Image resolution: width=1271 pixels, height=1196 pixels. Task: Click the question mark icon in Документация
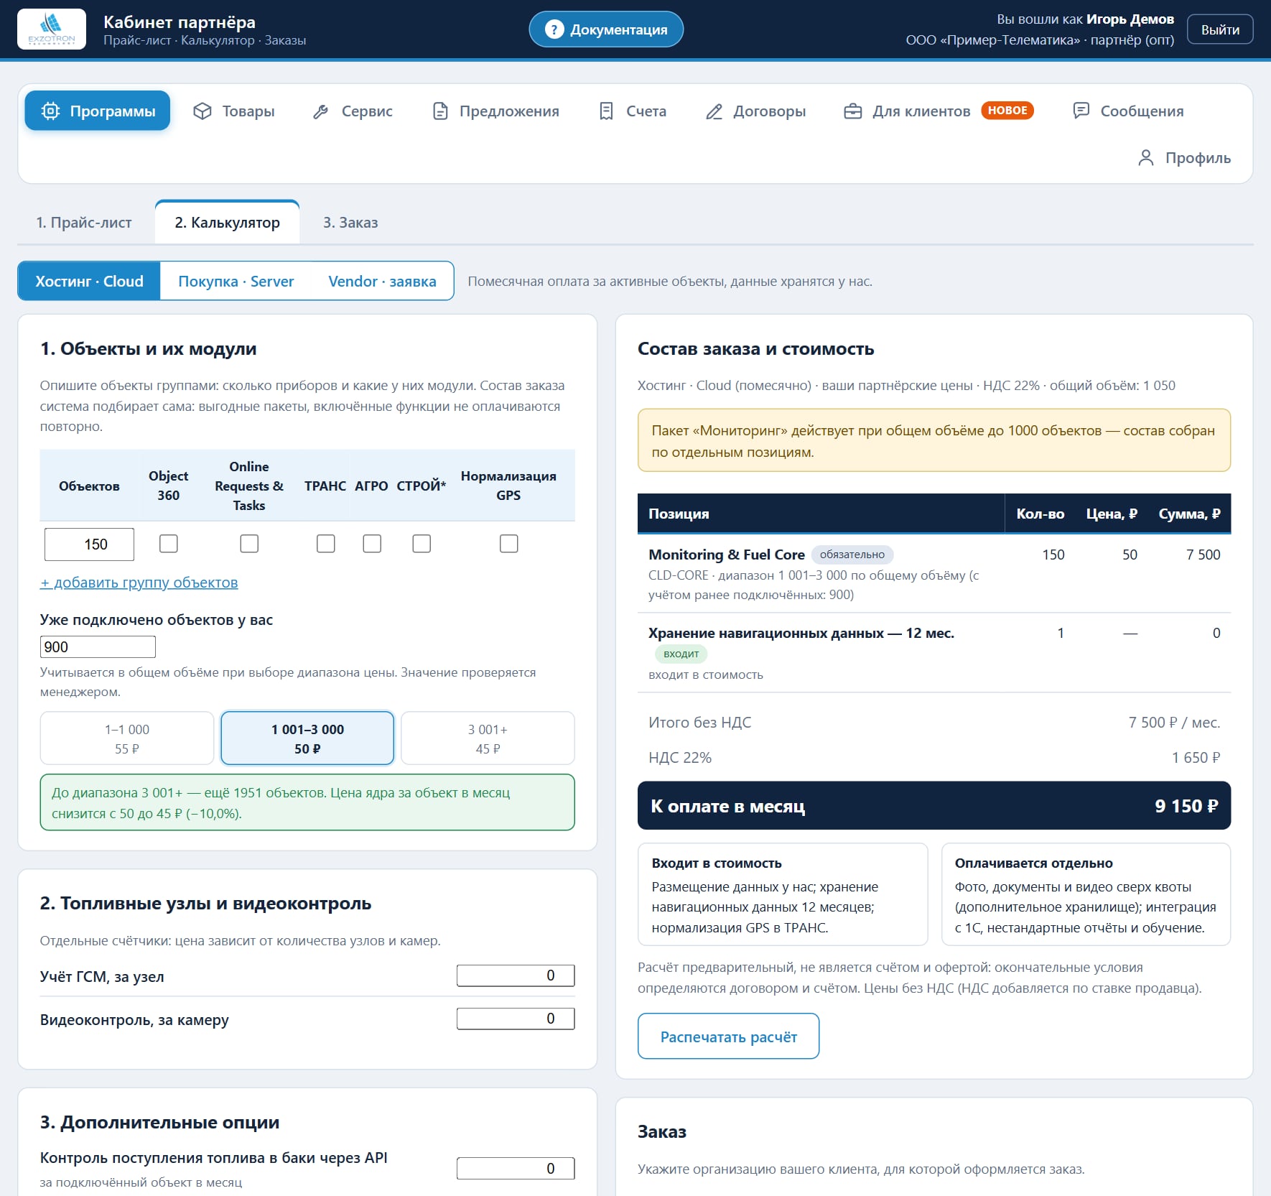pos(554,29)
